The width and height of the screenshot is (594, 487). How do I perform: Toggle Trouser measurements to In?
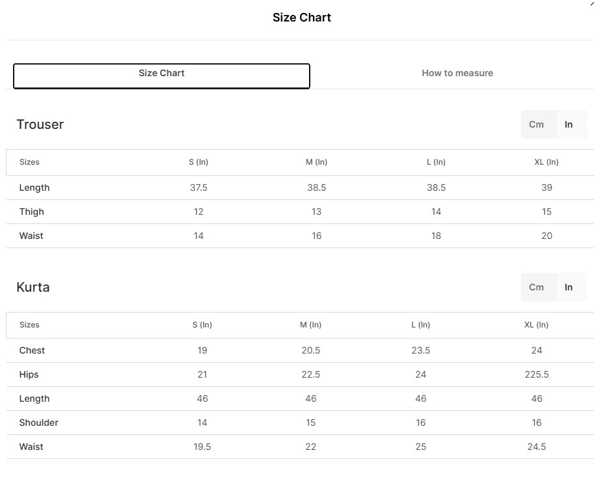click(x=569, y=124)
